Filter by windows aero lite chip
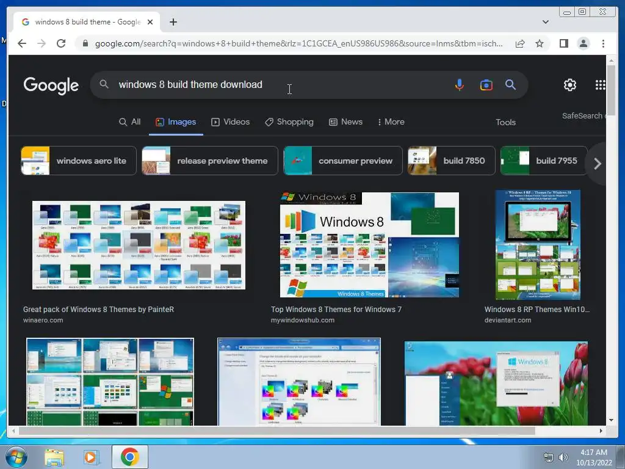 (79, 161)
